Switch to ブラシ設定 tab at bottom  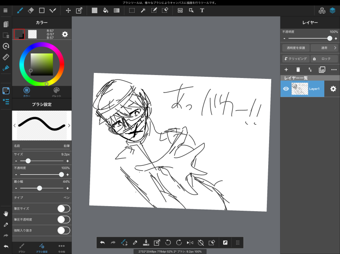(x=42, y=248)
